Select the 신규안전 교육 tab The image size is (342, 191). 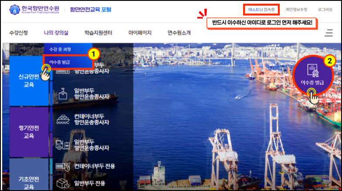(29, 81)
